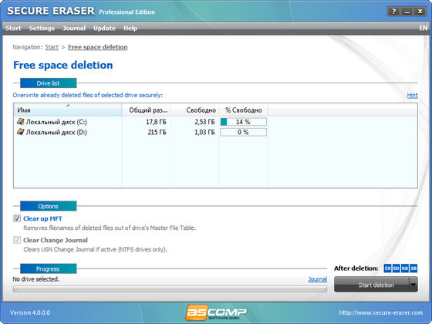The width and height of the screenshot is (432, 324).
Task: Click the Hint link
Action: (x=412, y=96)
